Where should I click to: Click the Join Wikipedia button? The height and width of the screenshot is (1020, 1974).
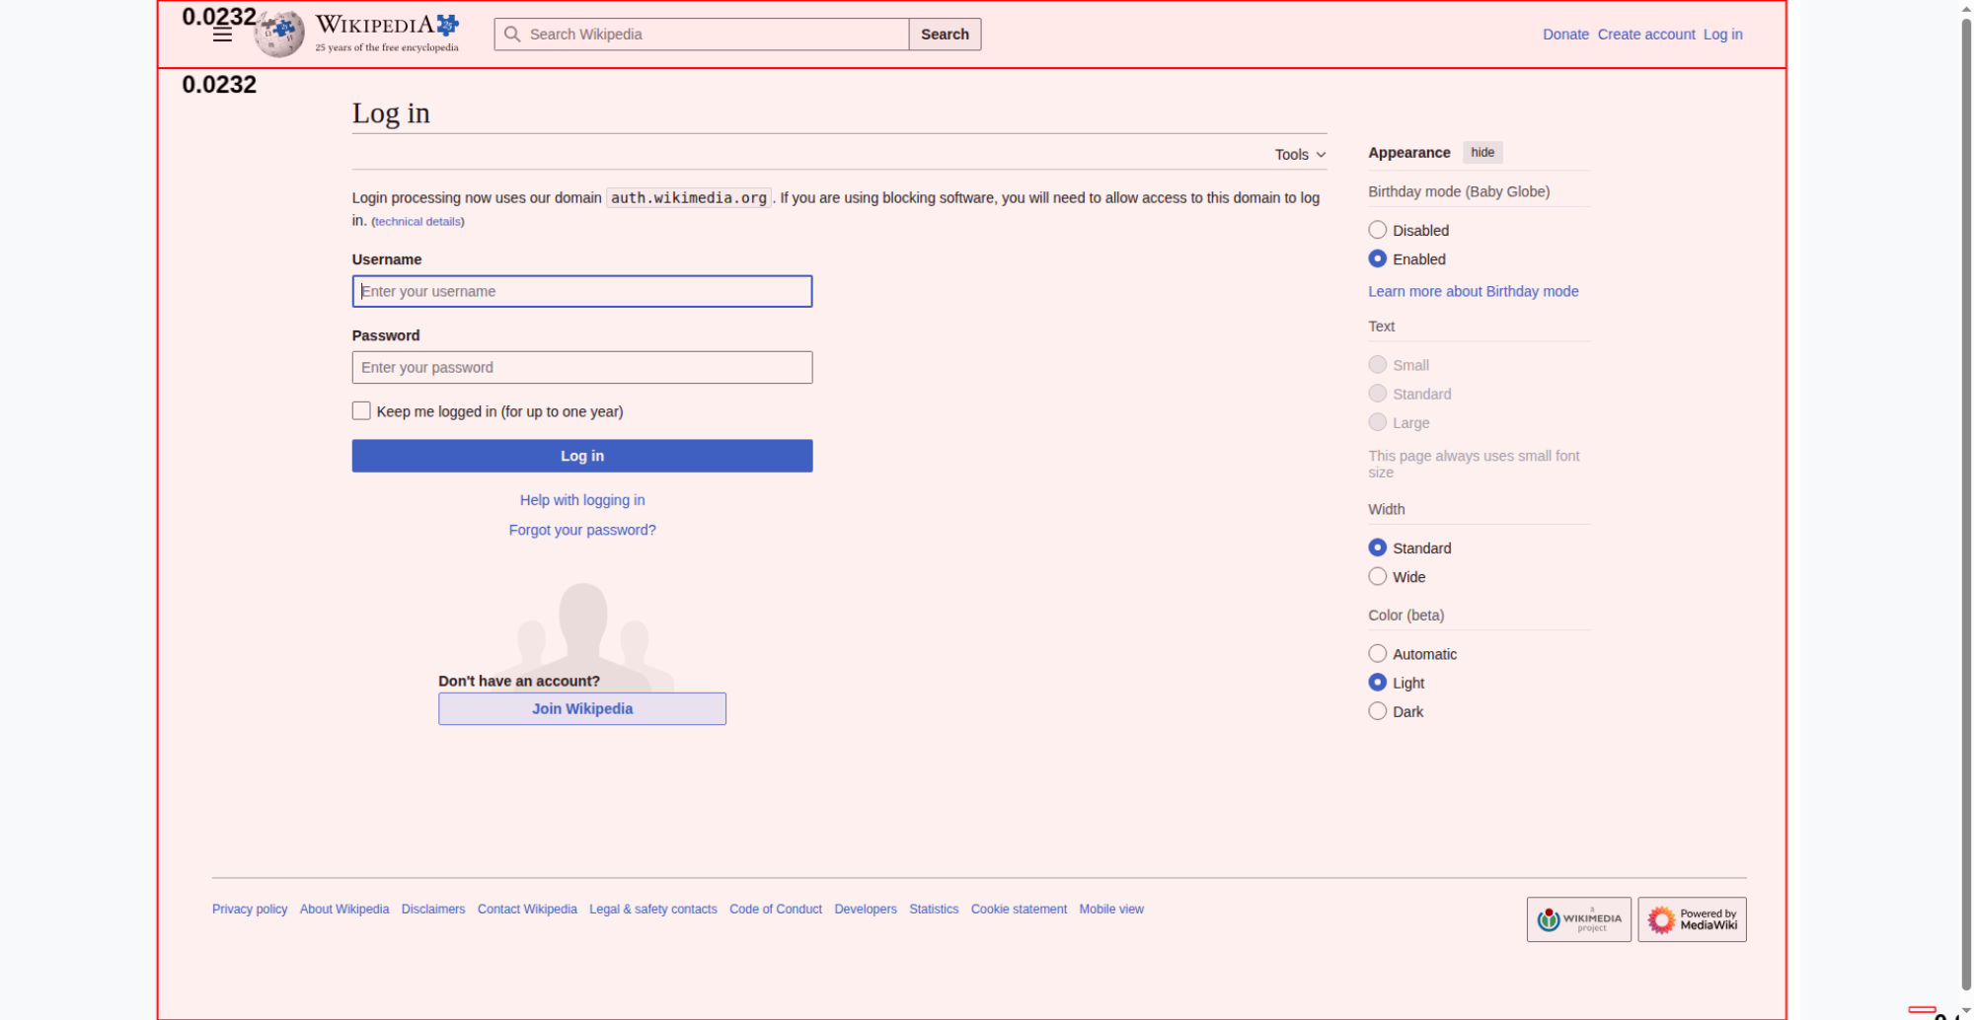coord(582,708)
